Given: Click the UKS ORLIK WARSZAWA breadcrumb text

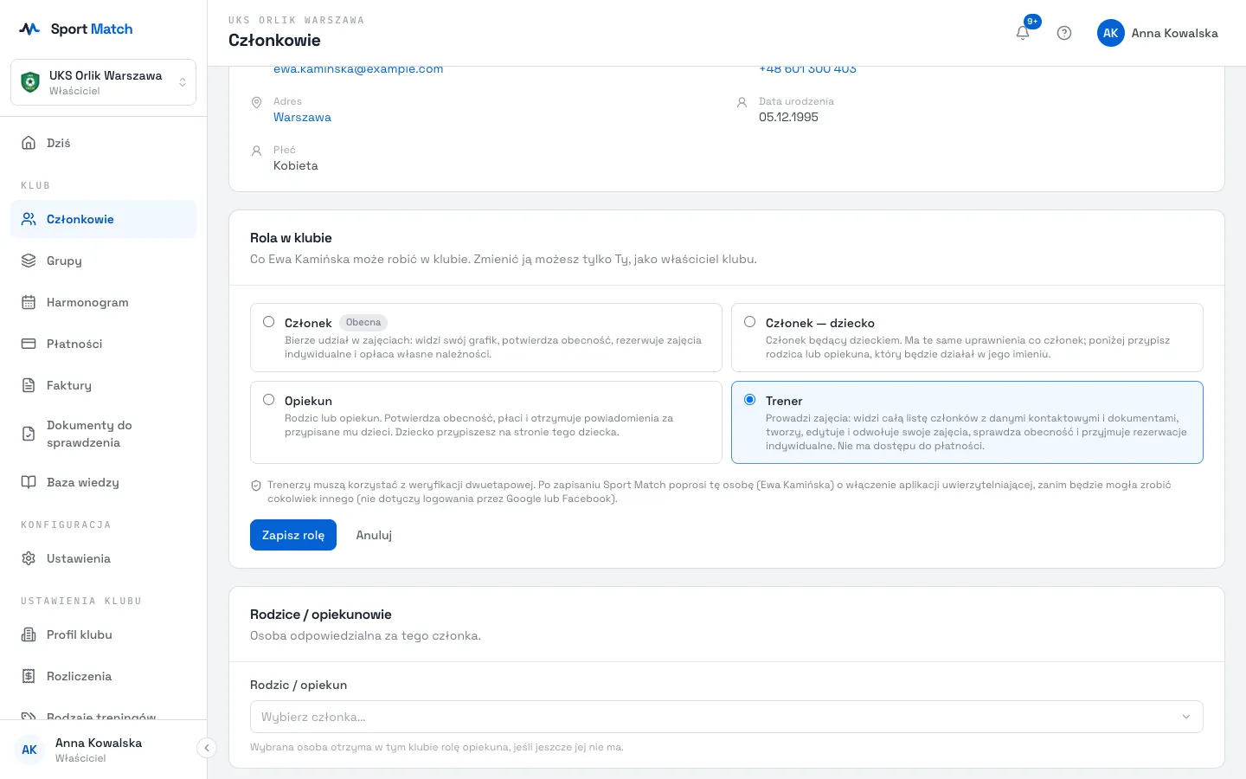Looking at the screenshot, I should (x=296, y=20).
